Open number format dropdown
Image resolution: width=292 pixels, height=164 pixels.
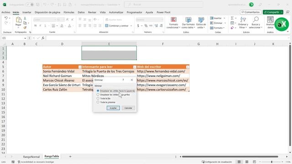(x=162, y=20)
